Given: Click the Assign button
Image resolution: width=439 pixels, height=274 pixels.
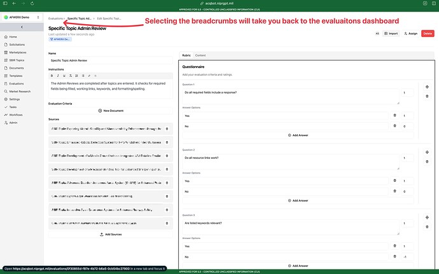Looking at the screenshot, I should (x=411, y=34).
